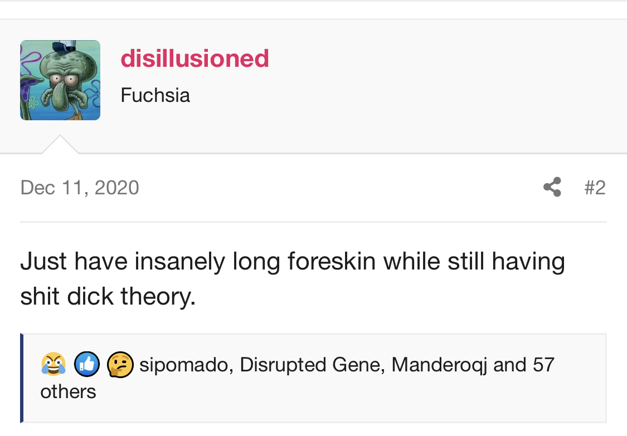Open the Dec 11, 2020 post permalink
This screenshot has width=627, height=436.
coord(80,187)
